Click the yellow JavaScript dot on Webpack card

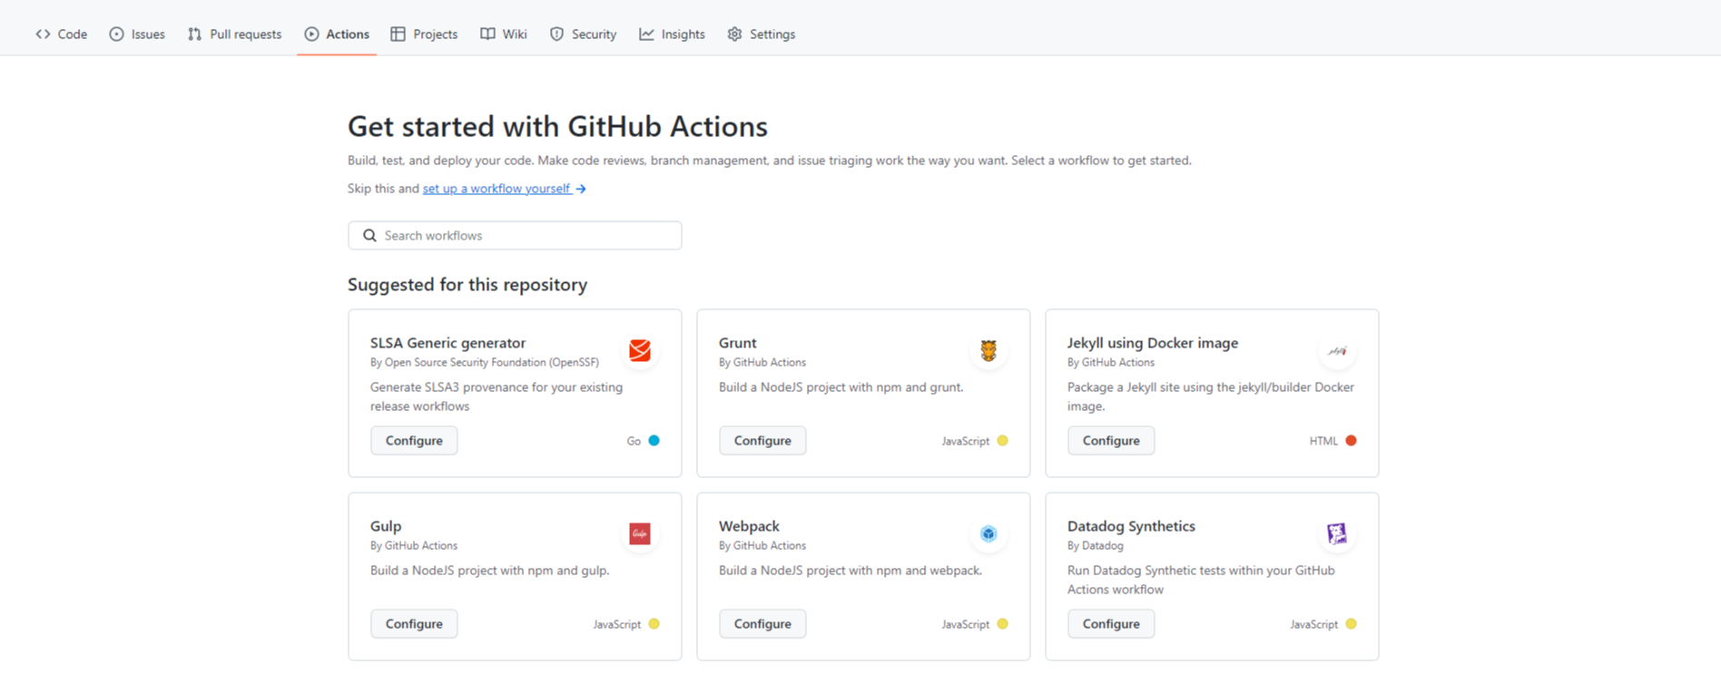tap(1002, 624)
